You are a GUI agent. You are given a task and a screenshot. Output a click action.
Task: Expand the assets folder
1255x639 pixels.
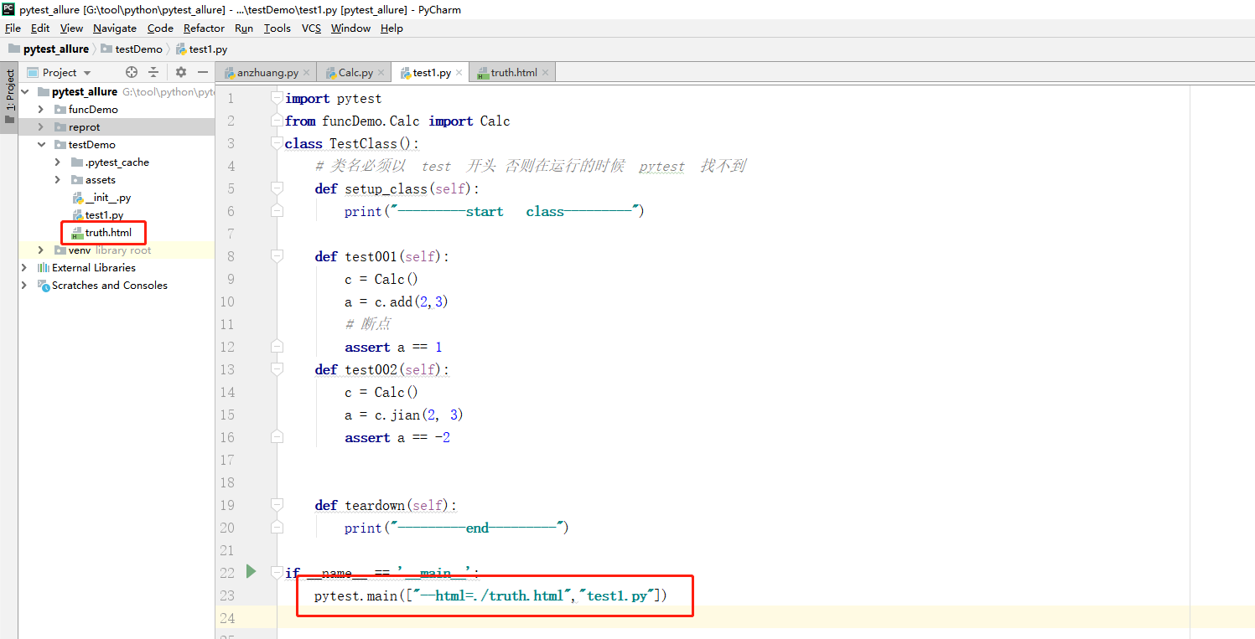(58, 179)
